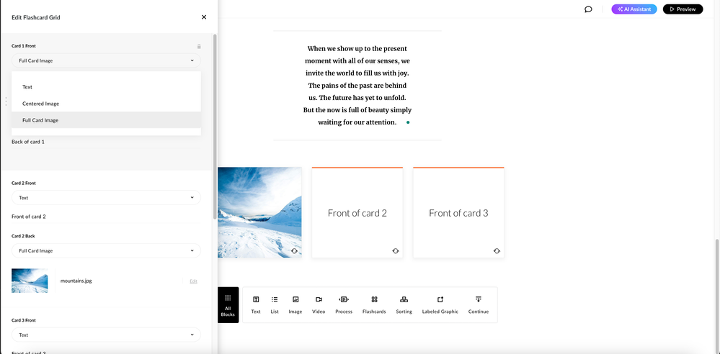Insert an Image block
Image resolution: width=720 pixels, height=354 pixels.
[295, 305]
